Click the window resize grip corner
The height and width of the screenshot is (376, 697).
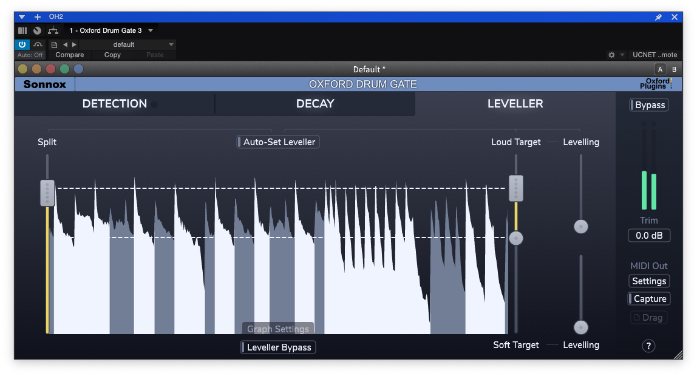(x=678, y=355)
